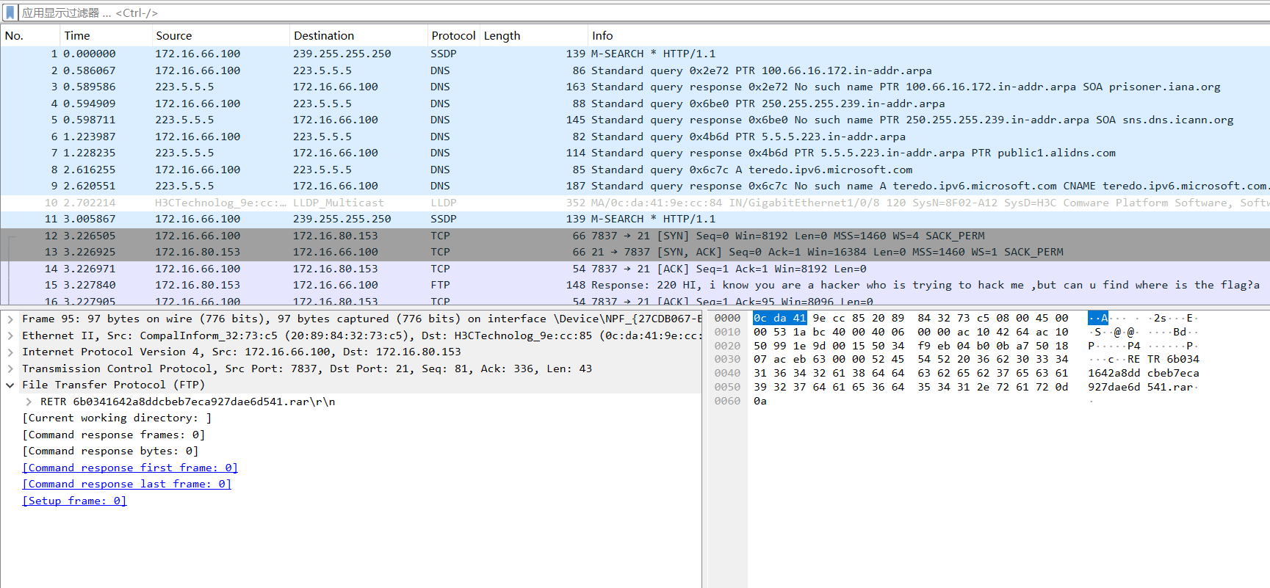Screen dimensions: 1270x588
Task: Sort packets by the Info column
Action: point(929,35)
